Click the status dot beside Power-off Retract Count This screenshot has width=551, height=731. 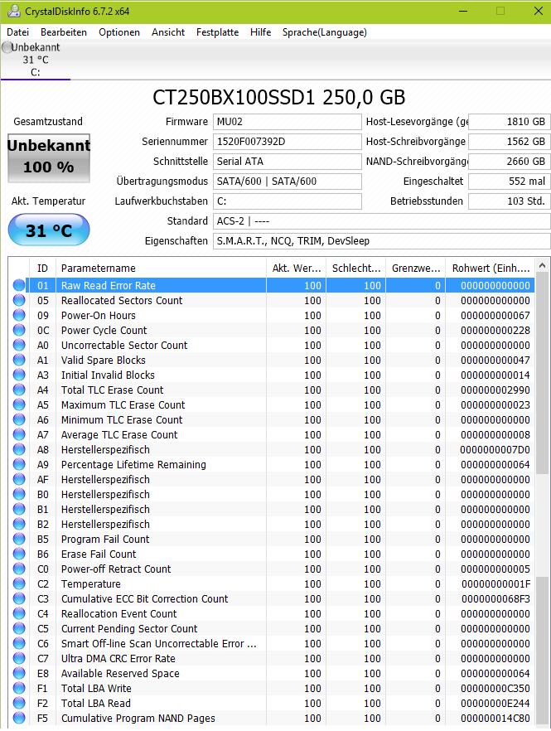(19, 569)
